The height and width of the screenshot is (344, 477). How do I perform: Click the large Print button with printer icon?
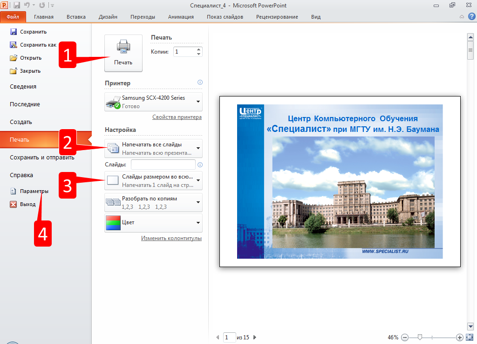(x=123, y=53)
